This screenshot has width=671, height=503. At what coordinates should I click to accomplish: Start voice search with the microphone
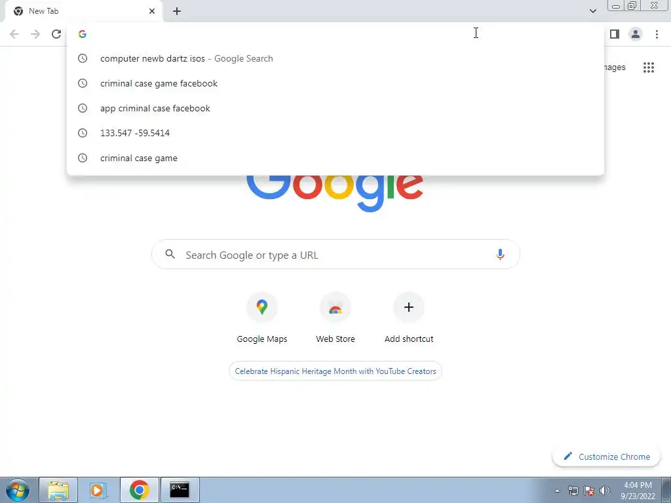pyautogui.click(x=500, y=255)
